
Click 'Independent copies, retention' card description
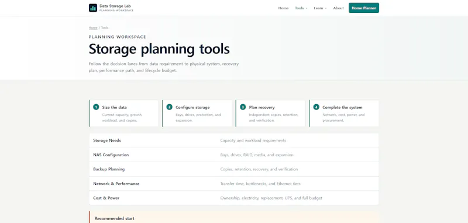[274, 118]
